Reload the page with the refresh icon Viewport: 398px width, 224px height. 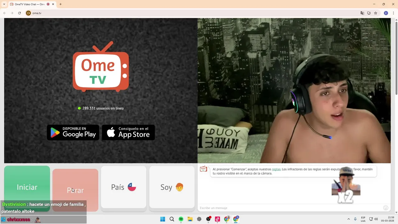pos(19,13)
